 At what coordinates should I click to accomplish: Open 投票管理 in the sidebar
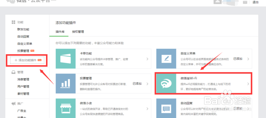(23, 51)
